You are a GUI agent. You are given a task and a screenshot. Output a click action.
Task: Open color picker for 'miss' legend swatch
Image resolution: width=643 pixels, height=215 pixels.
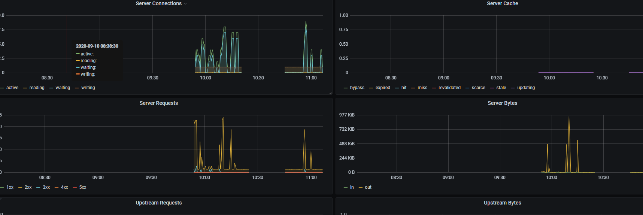tap(413, 88)
